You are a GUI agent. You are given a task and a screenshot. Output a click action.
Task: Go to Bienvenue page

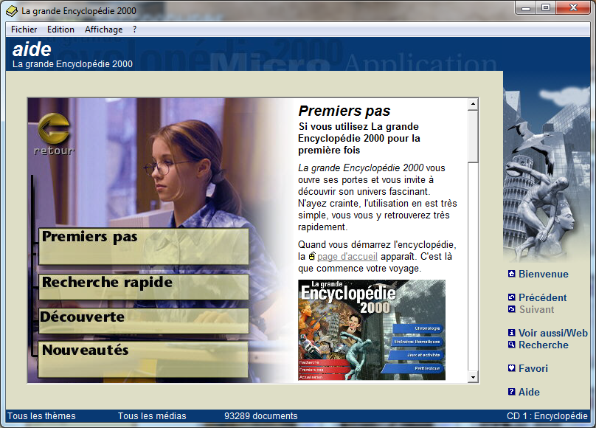544,274
